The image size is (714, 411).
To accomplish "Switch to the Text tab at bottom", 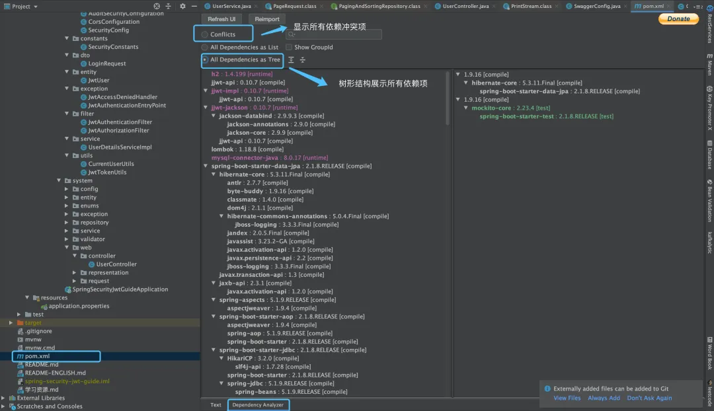I will point(216,404).
